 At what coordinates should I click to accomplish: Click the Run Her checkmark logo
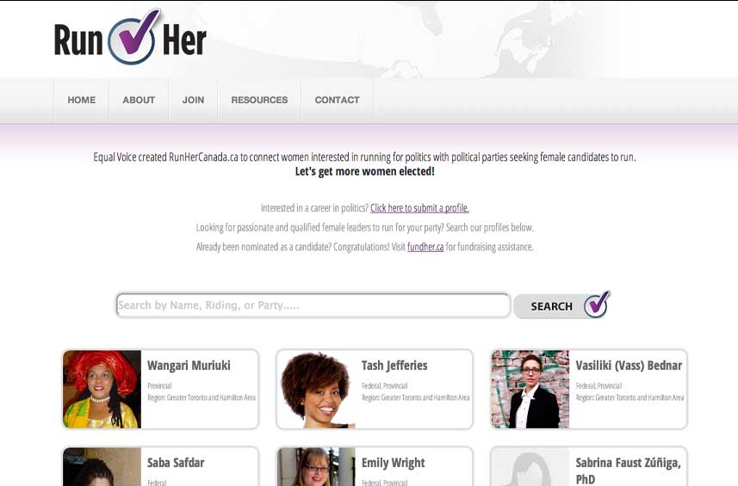pyautogui.click(x=130, y=37)
